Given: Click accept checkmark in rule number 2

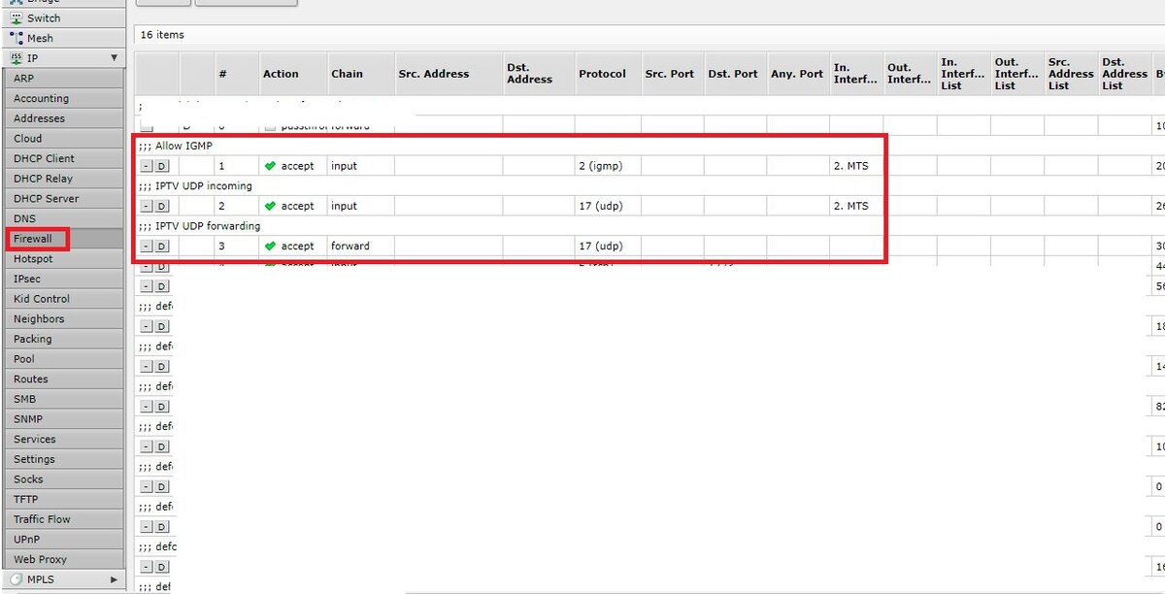Looking at the screenshot, I should pyautogui.click(x=270, y=206).
